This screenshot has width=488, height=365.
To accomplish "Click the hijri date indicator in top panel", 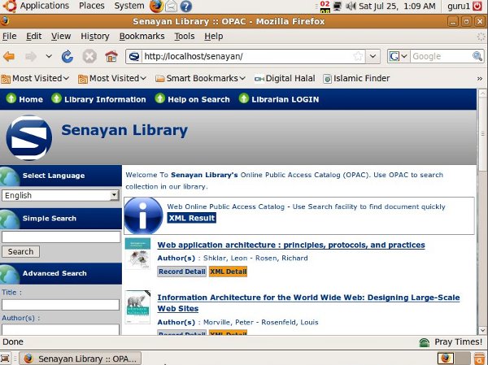I will 325,7.
